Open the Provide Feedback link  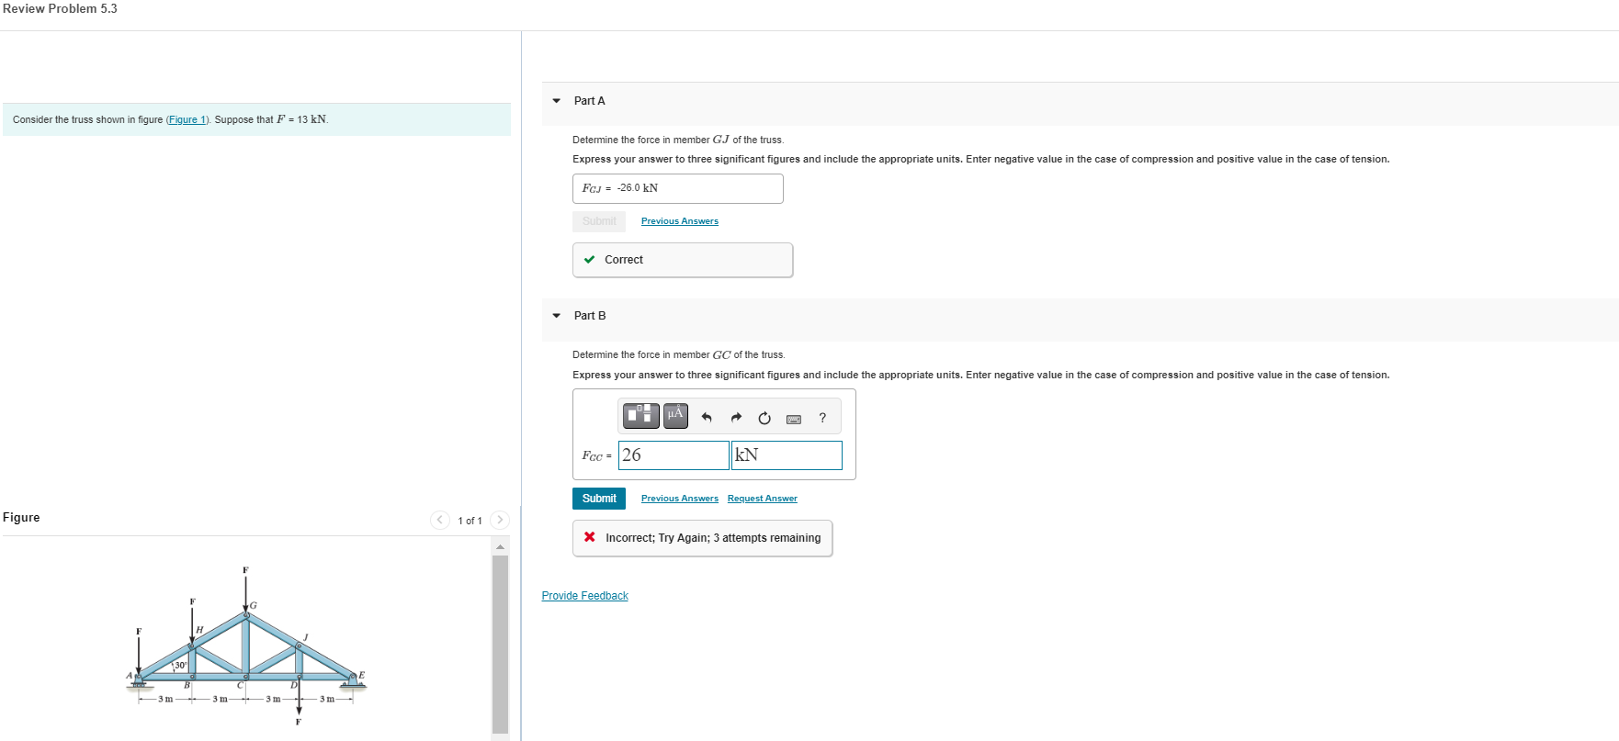pos(585,596)
